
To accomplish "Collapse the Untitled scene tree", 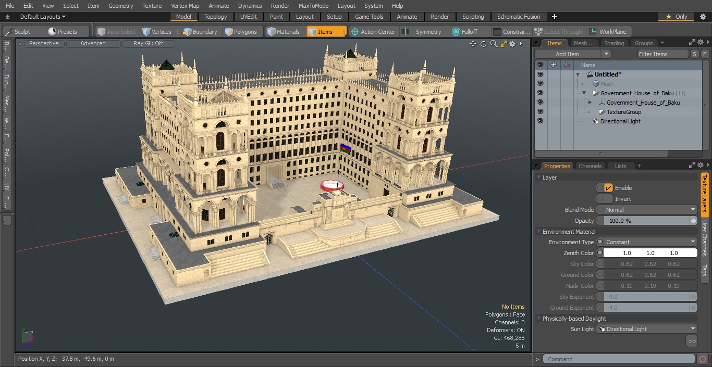I will click(578, 74).
